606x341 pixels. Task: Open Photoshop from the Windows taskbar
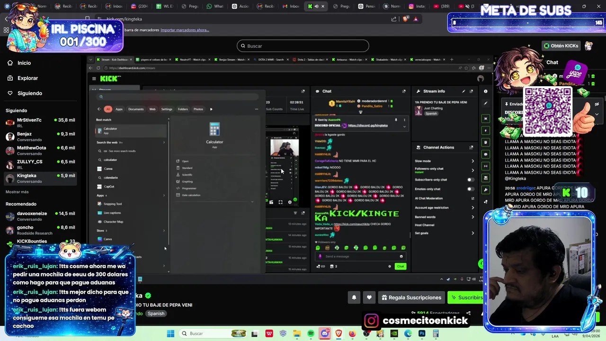(422, 333)
